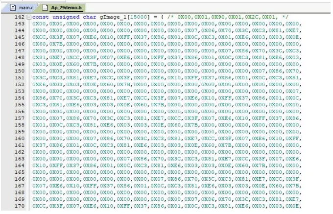This screenshot has height=214, width=333.
Task: Click 0XC3 at start of line 155
Action: [39, 105]
